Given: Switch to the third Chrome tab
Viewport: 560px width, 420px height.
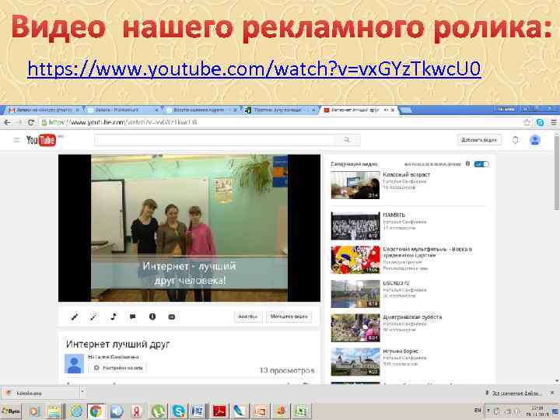Looking at the screenshot, I should (201, 110).
